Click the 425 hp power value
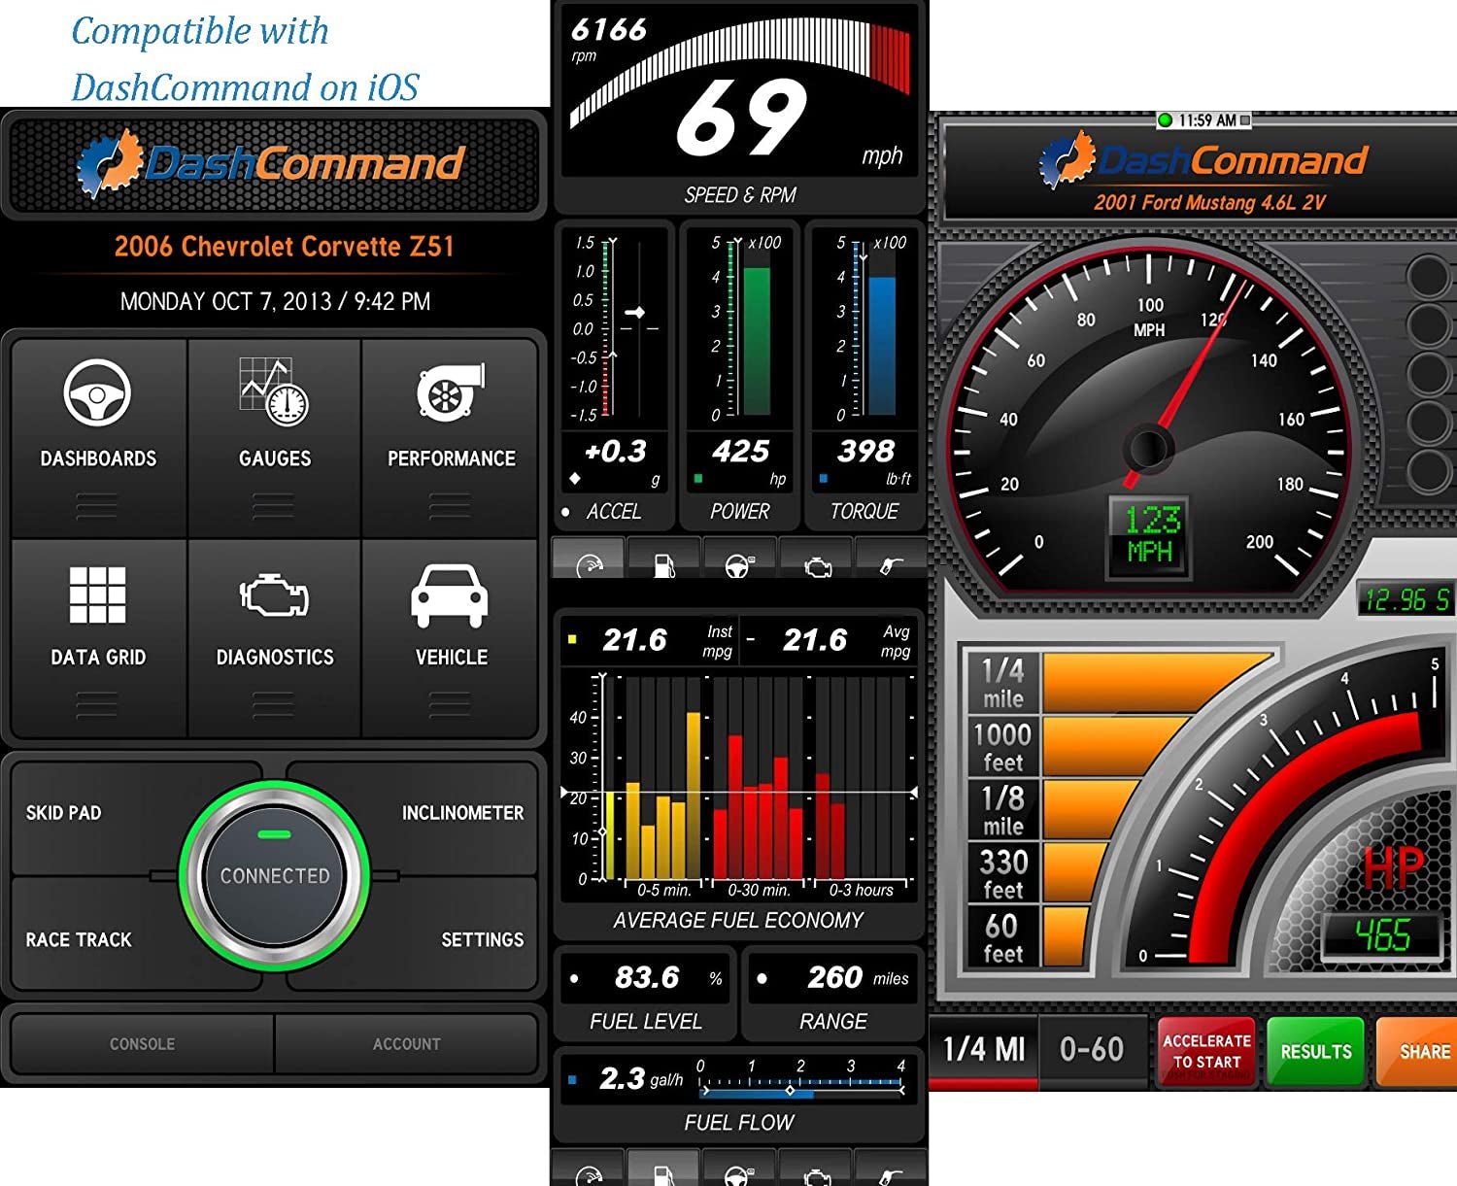 pyautogui.click(x=740, y=452)
